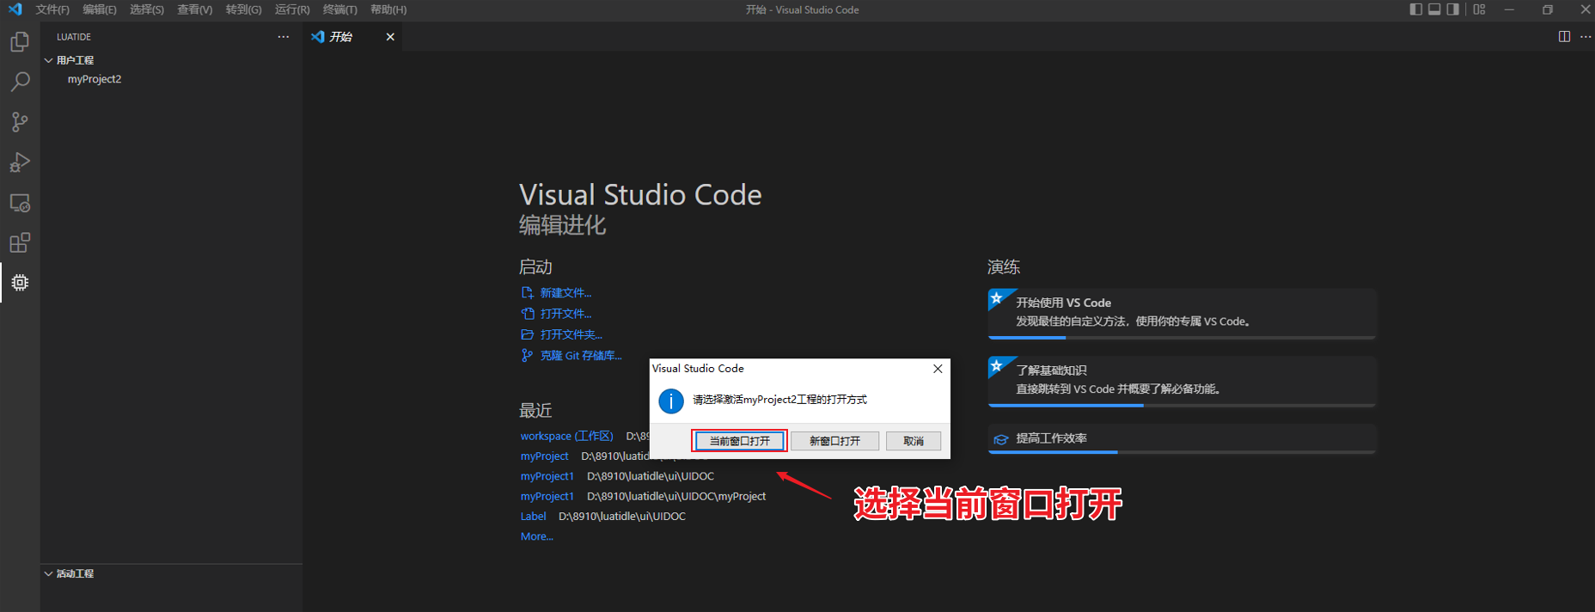The image size is (1595, 612).
Task: Open the 文件(F) menu
Action: [52, 9]
